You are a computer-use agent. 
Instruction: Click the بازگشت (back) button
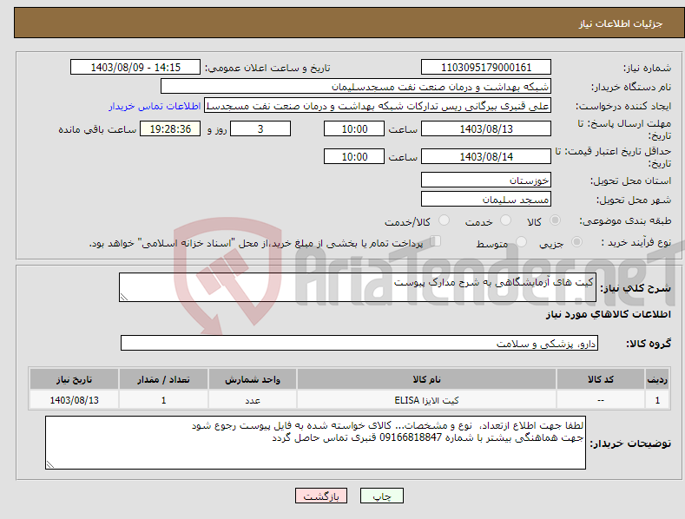(x=321, y=496)
